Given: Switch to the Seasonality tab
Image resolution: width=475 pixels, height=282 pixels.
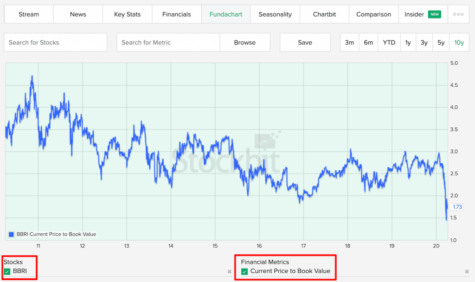Looking at the screenshot, I should [275, 14].
